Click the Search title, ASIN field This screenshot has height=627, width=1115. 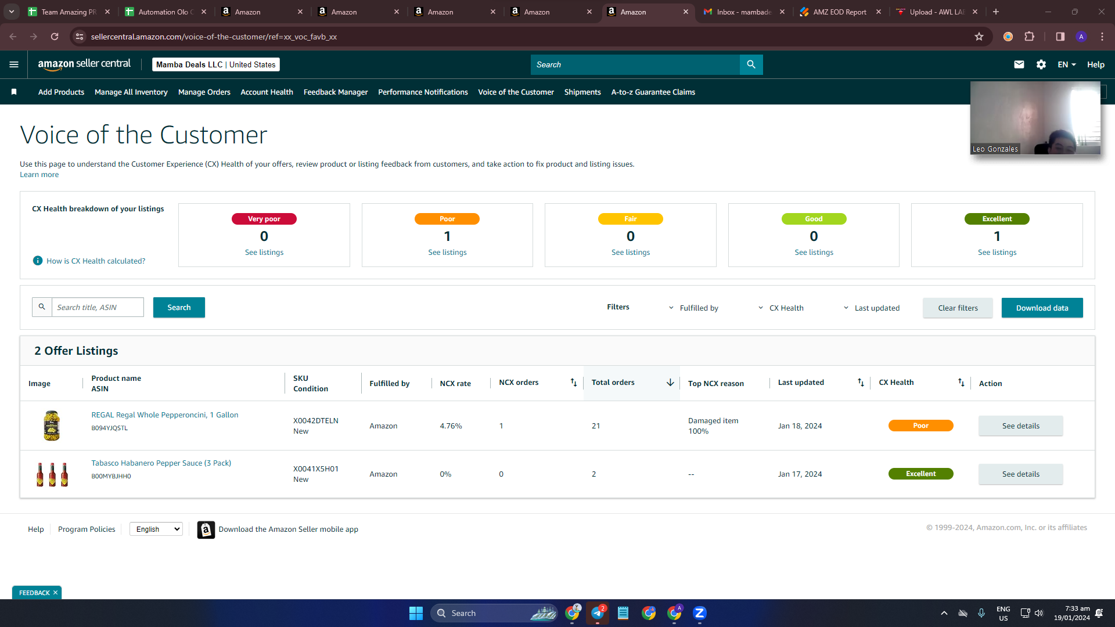98,307
